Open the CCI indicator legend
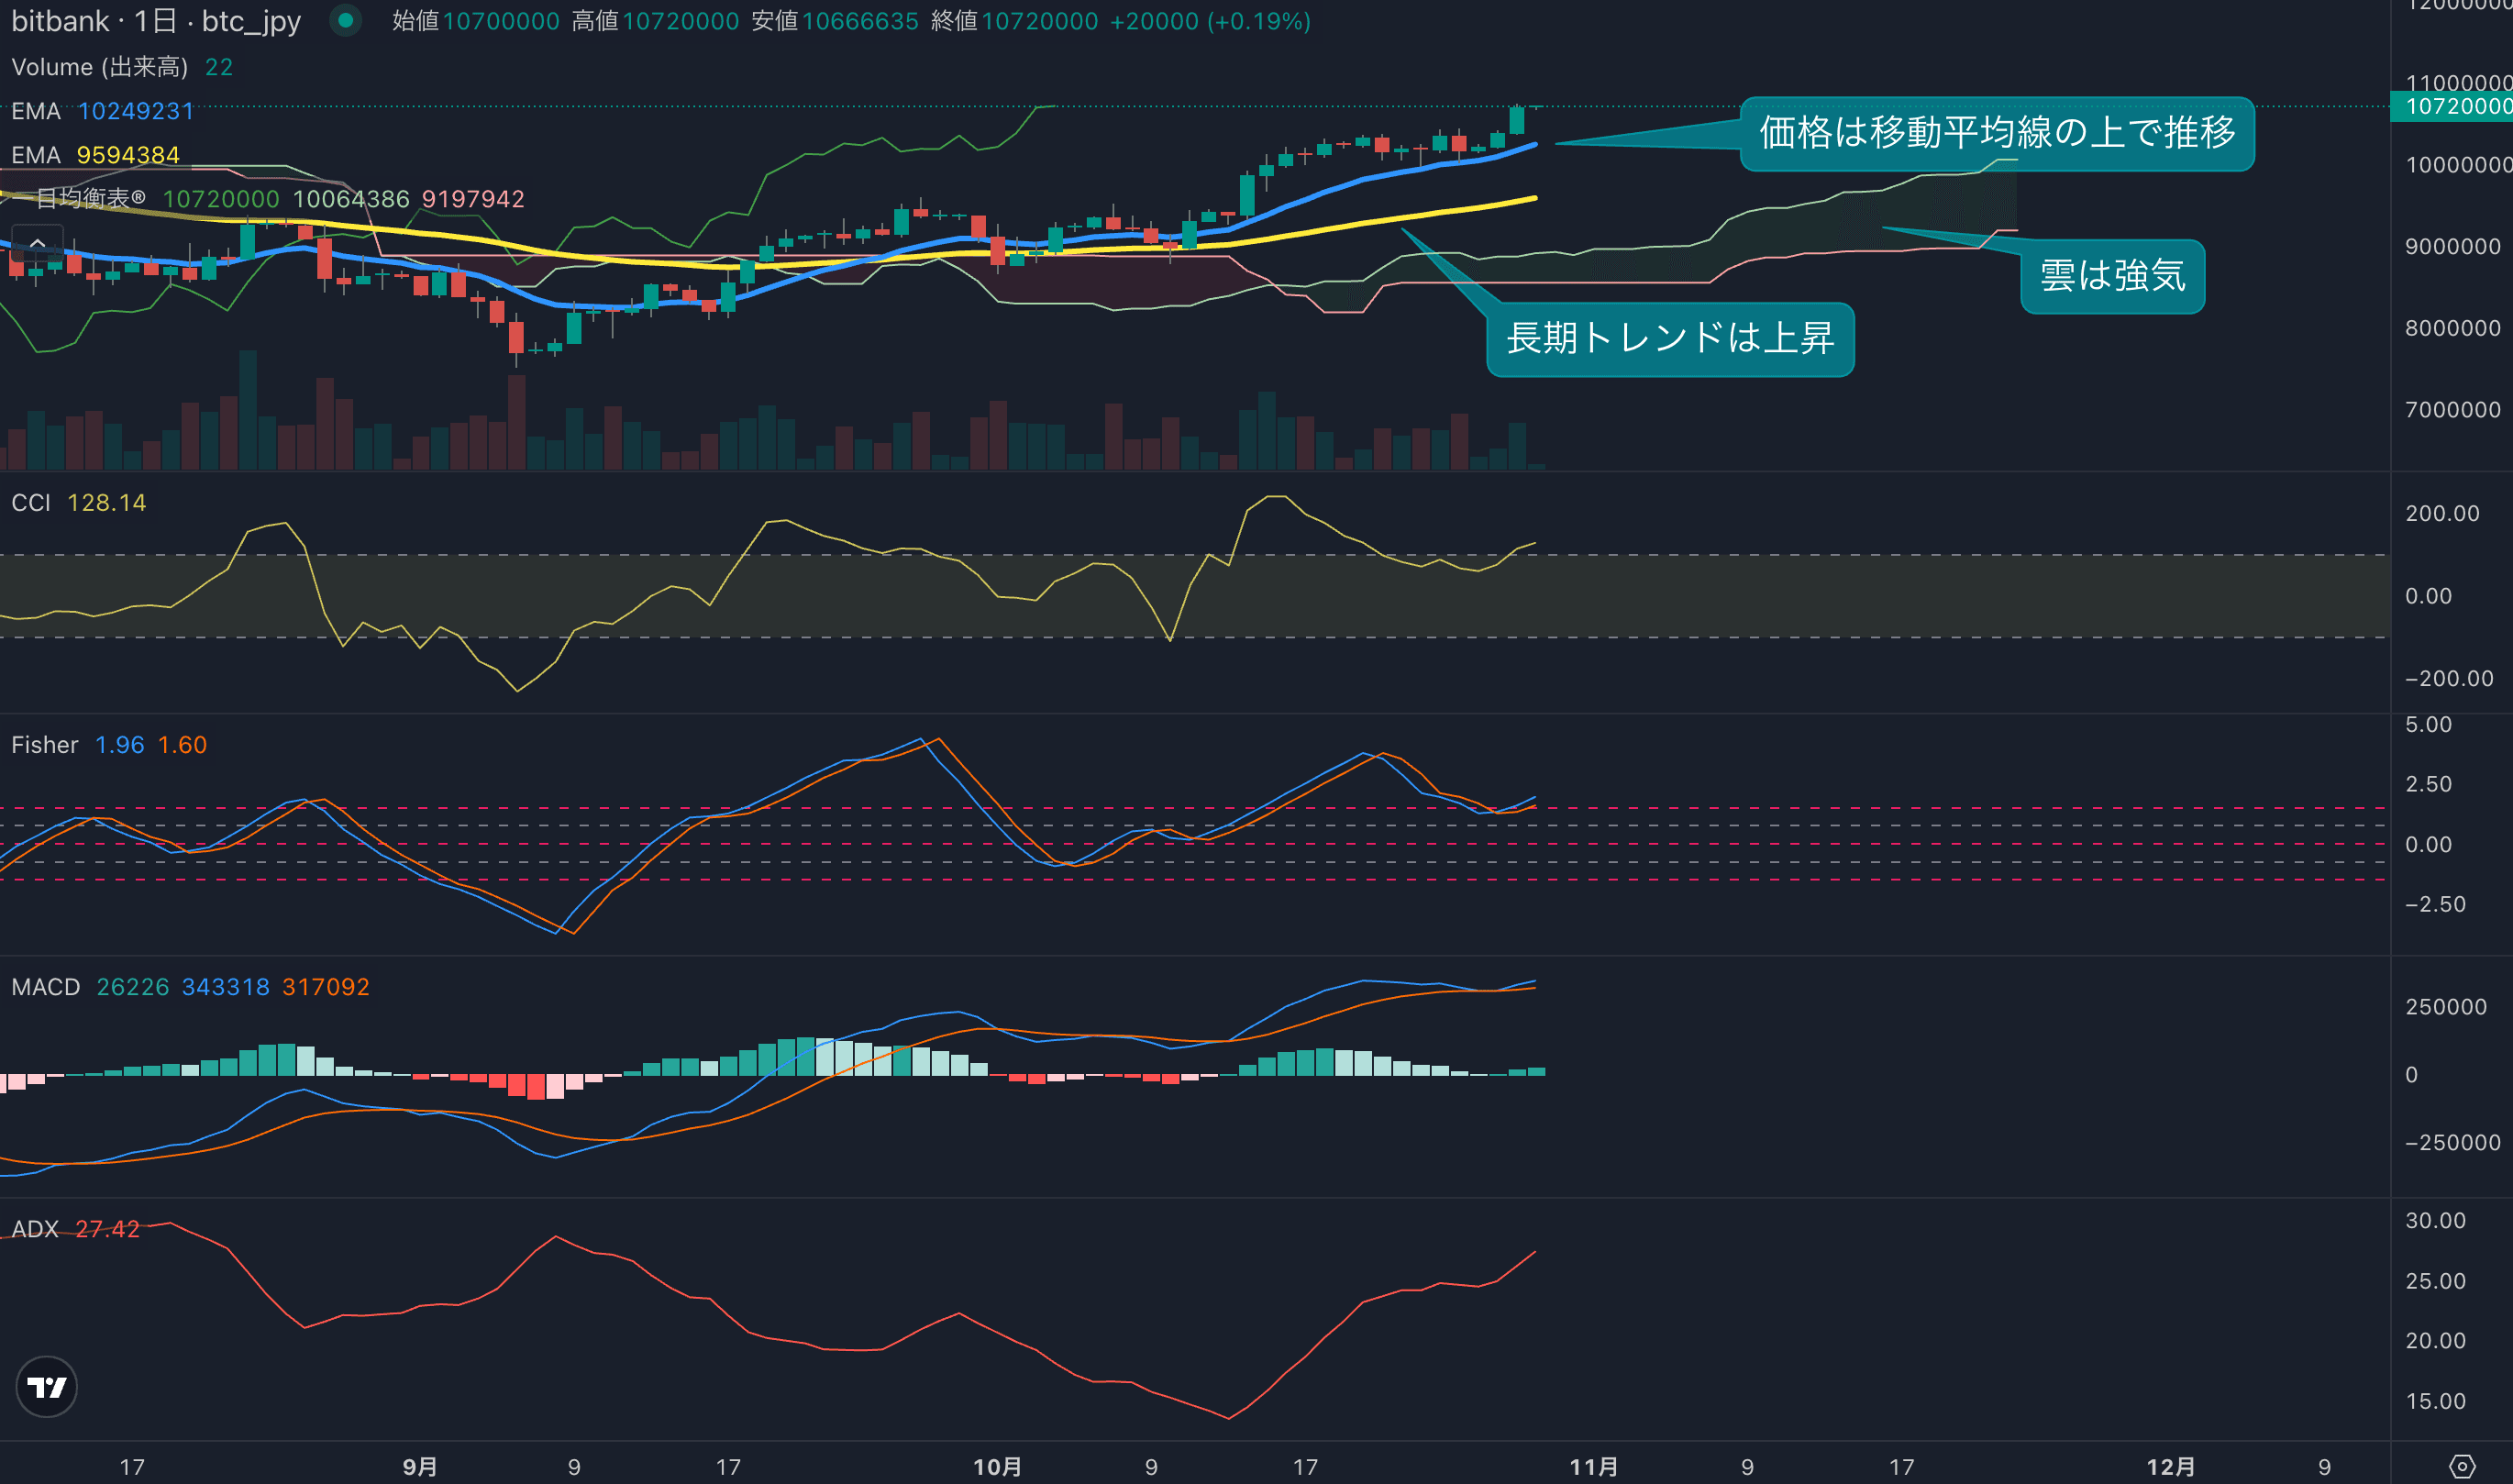The width and height of the screenshot is (2513, 1484). tap(31, 503)
